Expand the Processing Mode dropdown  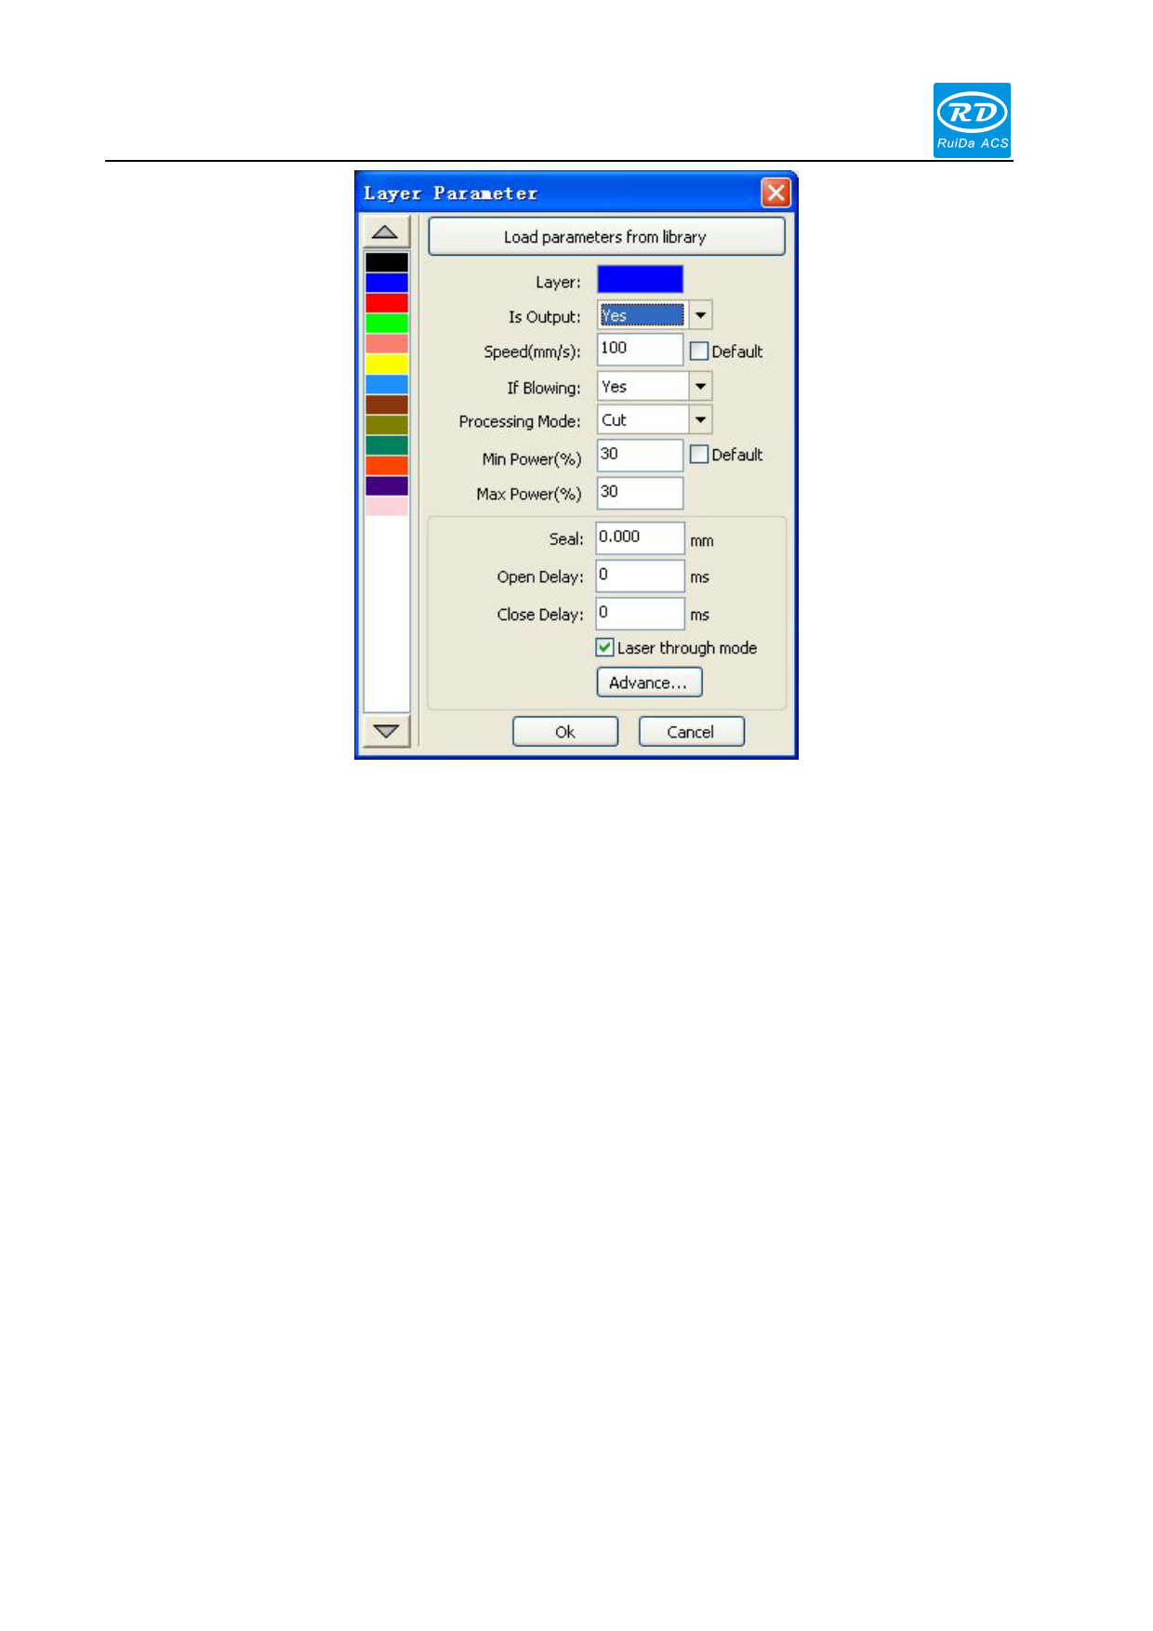[x=701, y=419]
